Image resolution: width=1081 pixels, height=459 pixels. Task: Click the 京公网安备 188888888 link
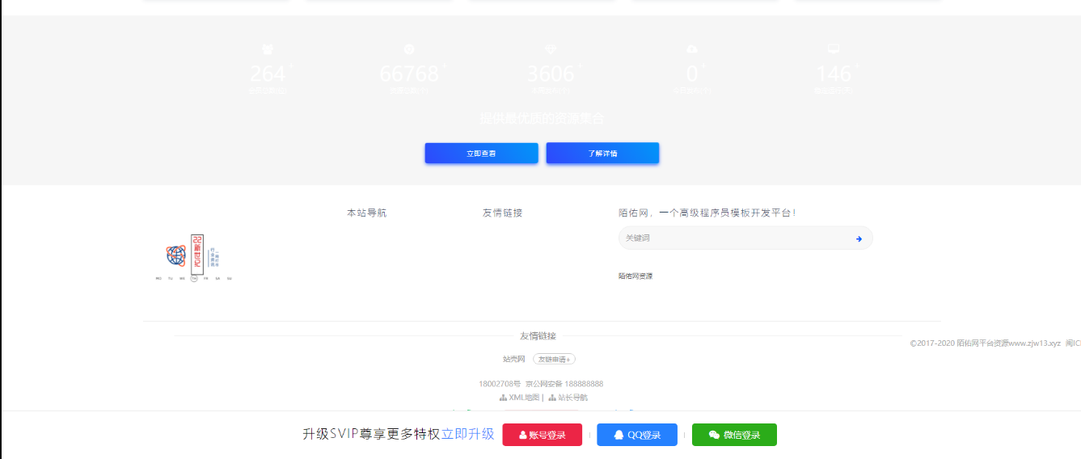pos(564,384)
